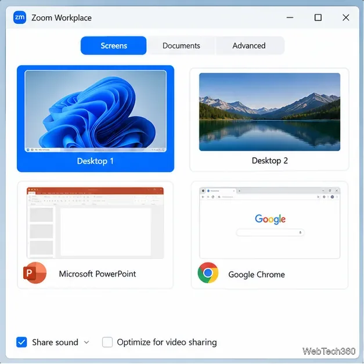Choose the PowerPoint window preview
The height and width of the screenshot is (364, 364).
[95, 223]
